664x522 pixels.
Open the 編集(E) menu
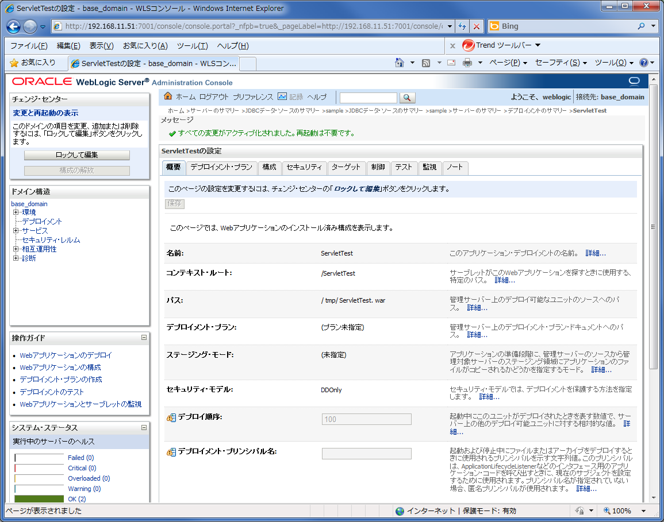(68, 46)
